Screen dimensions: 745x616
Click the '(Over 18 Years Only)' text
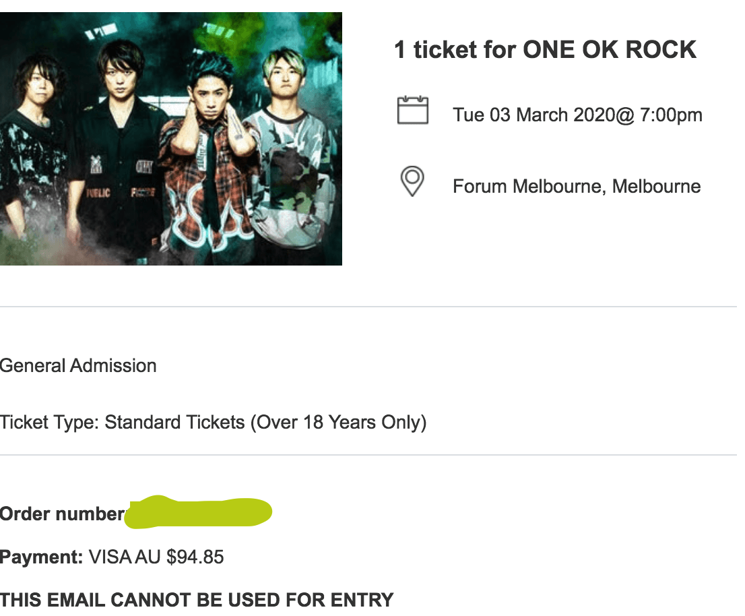pos(338,423)
